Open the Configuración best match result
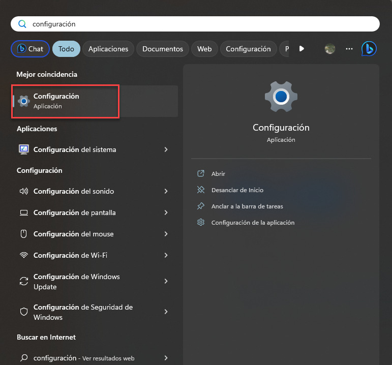This screenshot has width=392, height=365. click(95, 101)
